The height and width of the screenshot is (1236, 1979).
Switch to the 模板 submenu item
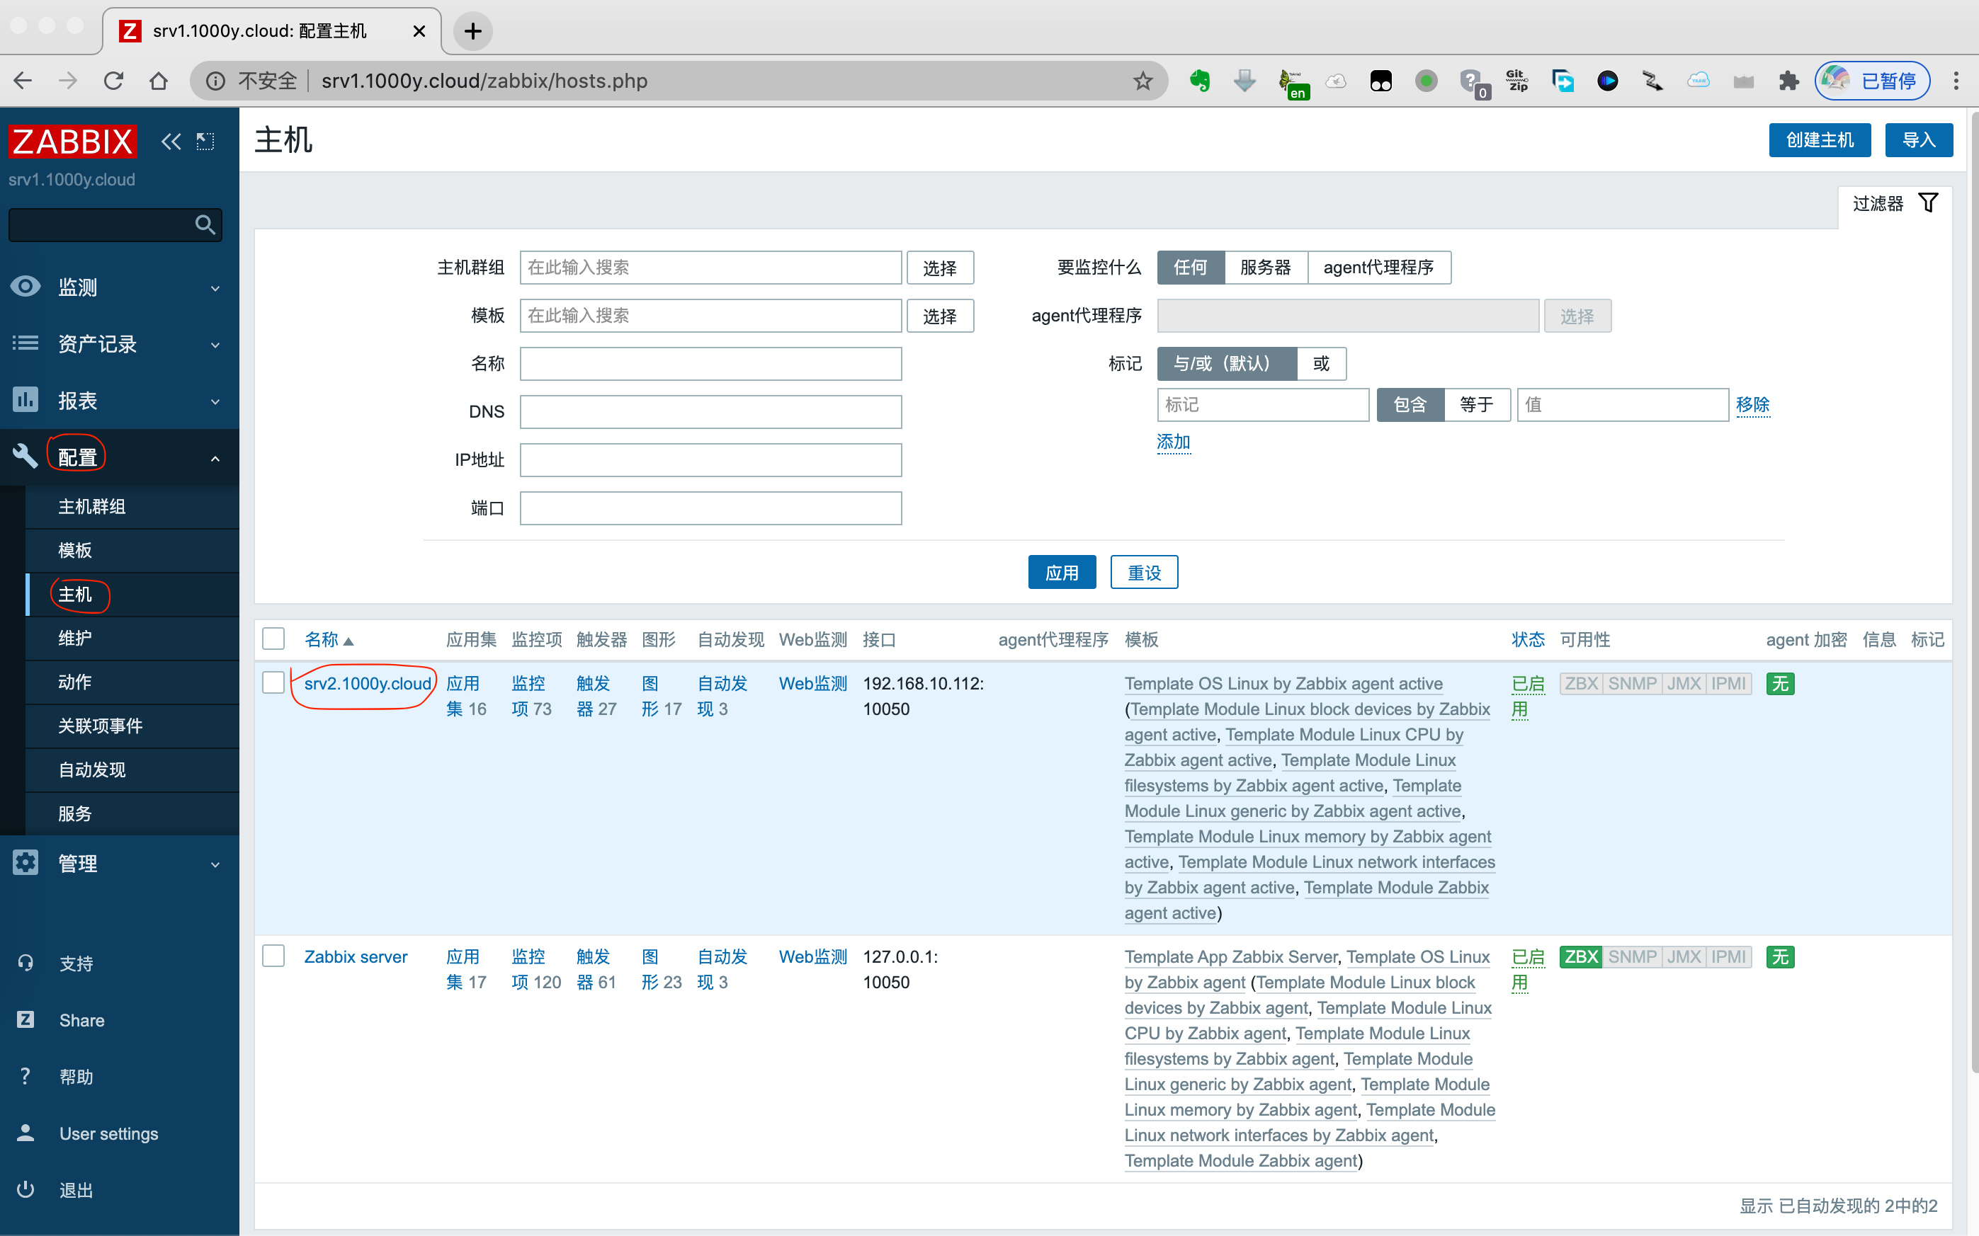click(74, 550)
